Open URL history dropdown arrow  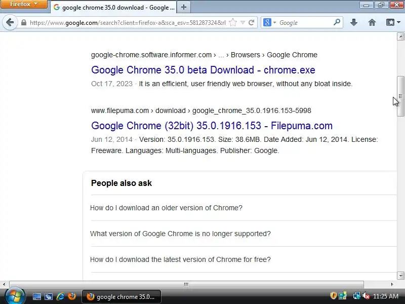242,23
